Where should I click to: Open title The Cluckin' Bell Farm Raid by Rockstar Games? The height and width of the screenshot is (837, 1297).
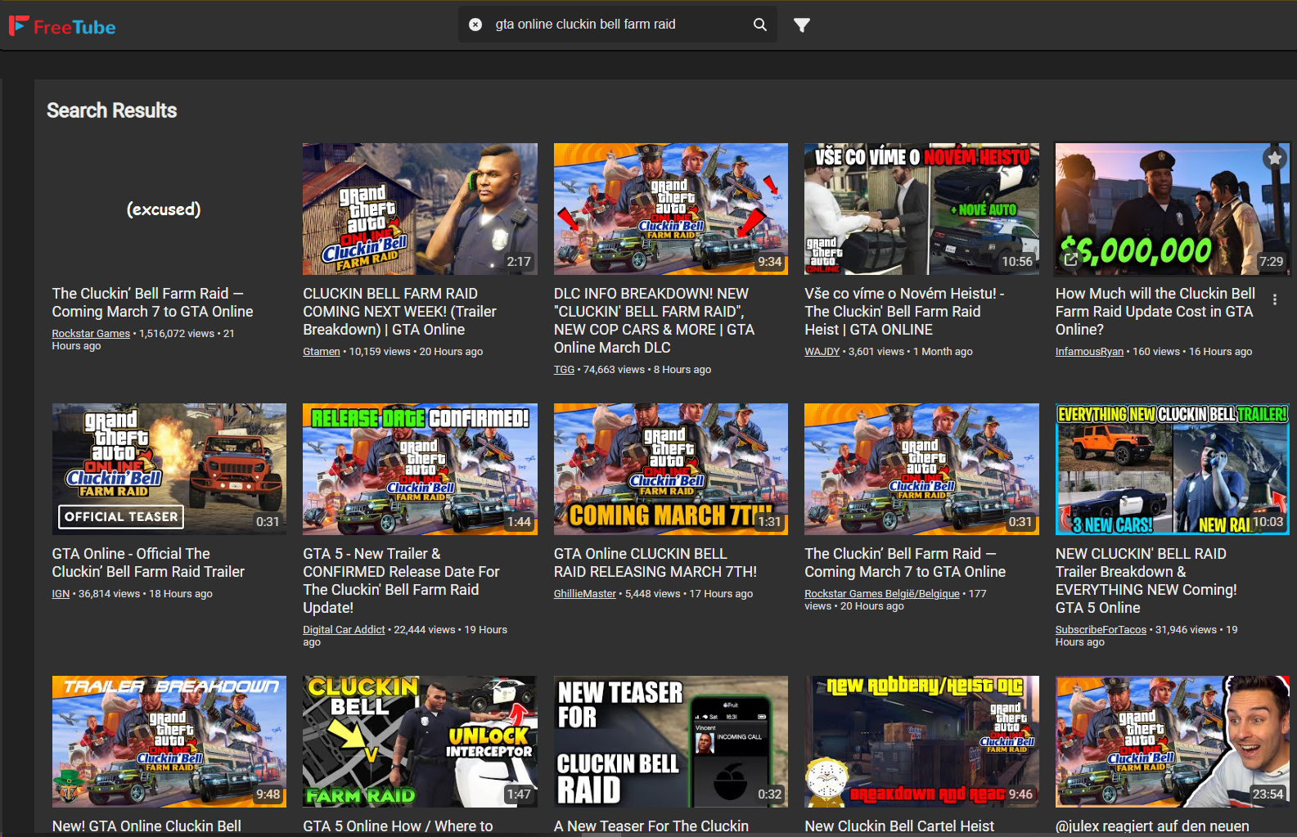tap(153, 303)
